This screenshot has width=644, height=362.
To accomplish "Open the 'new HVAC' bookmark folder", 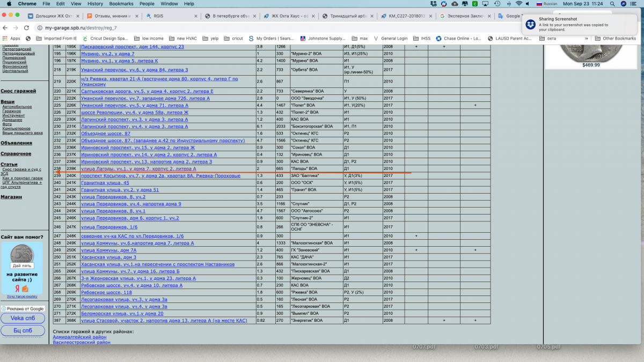I will pos(183,39).
